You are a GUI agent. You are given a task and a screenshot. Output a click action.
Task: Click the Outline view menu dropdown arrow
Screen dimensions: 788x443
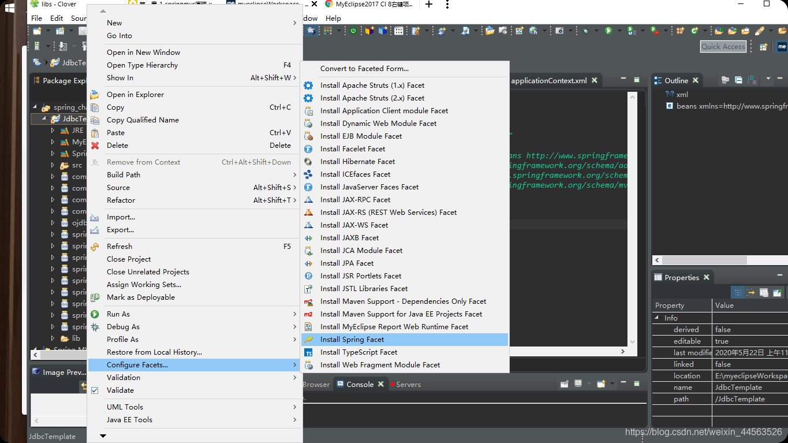(768, 79)
